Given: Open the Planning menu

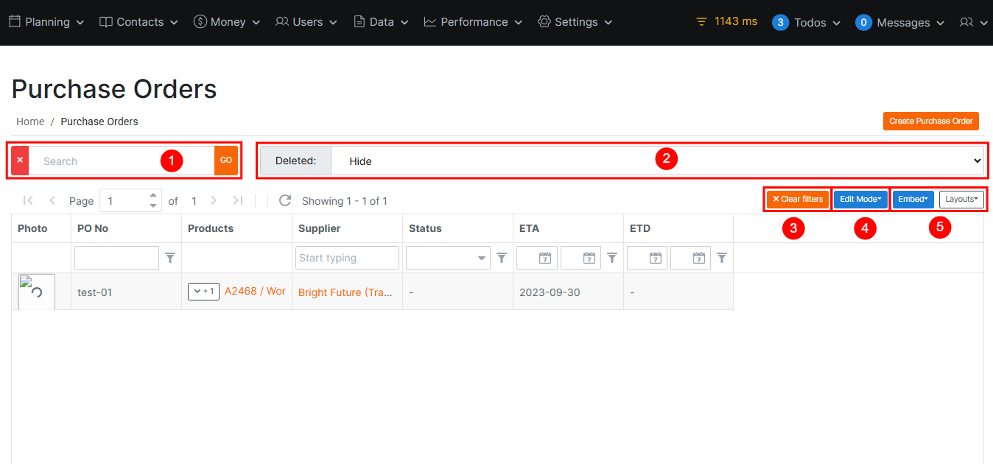Looking at the screenshot, I should [46, 22].
